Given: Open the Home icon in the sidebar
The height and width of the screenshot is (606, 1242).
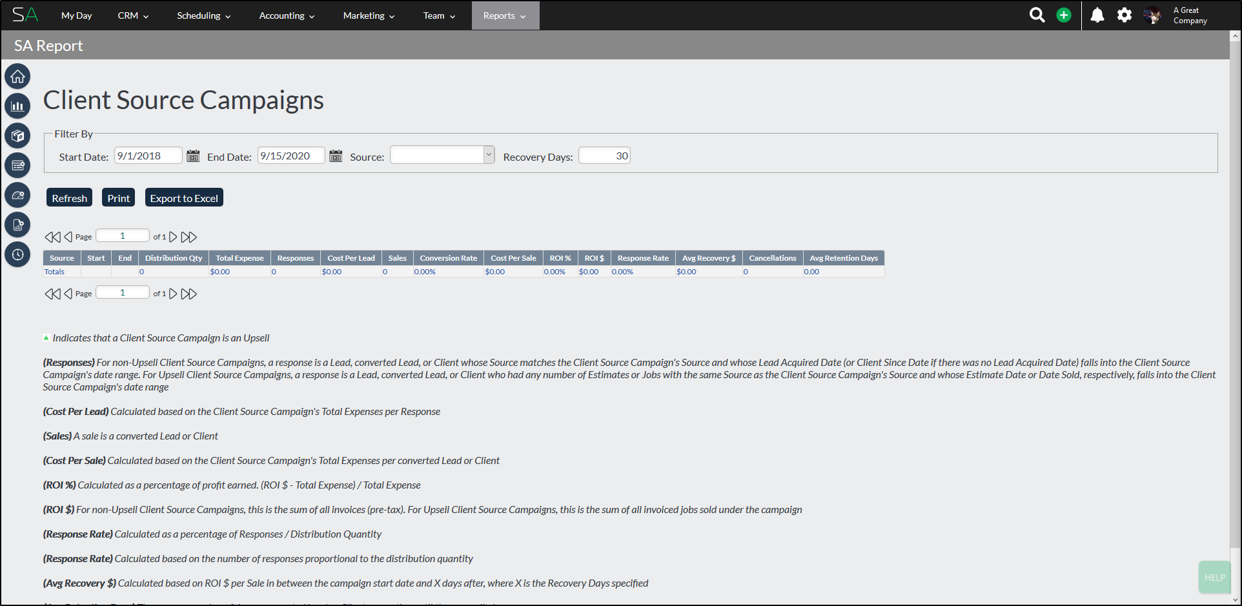Looking at the screenshot, I should point(17,76).
